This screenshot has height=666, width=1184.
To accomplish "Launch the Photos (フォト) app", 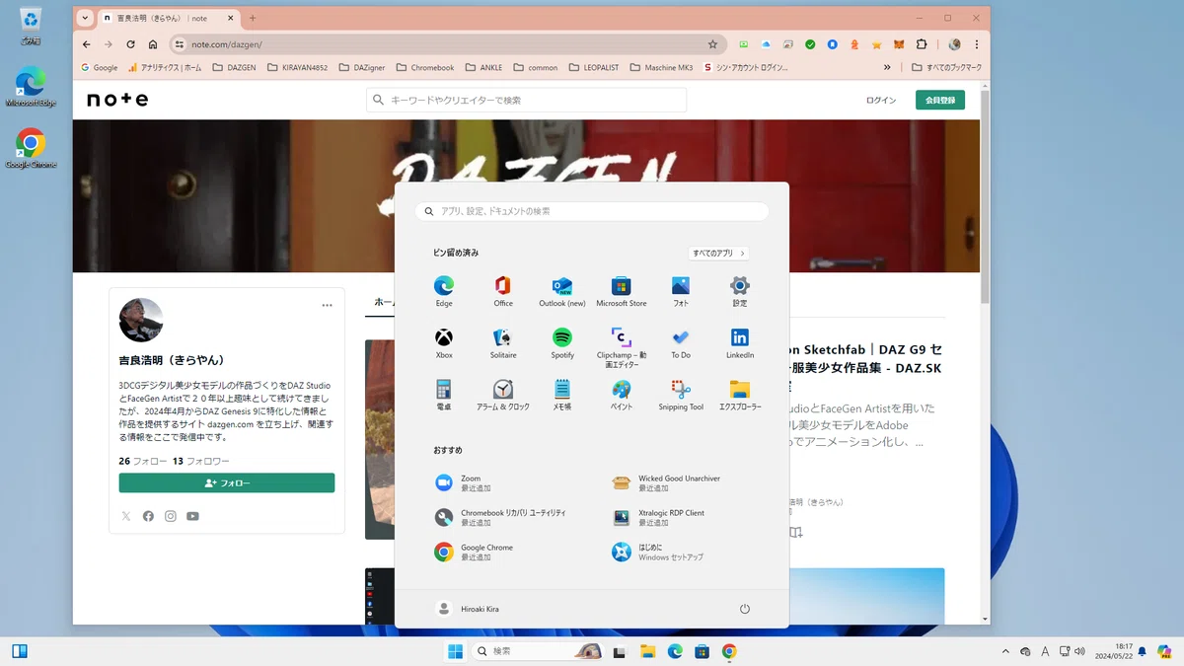I will [x=681, y=290].
